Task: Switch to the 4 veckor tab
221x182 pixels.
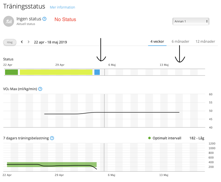Action: (157, 42)
